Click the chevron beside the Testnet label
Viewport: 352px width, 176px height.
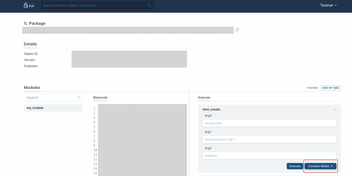[x=335, y=5]
